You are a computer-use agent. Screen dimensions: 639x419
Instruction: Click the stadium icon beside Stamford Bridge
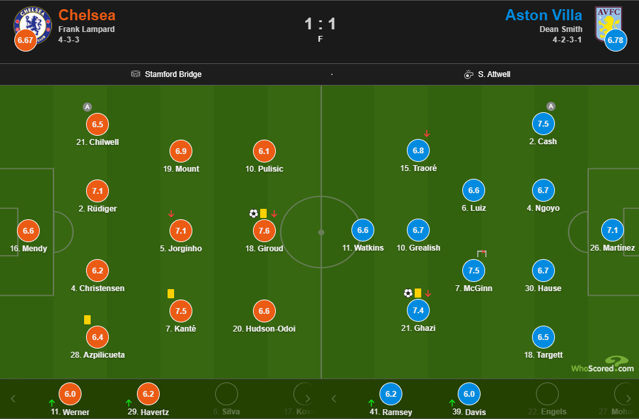coord(136,74)
